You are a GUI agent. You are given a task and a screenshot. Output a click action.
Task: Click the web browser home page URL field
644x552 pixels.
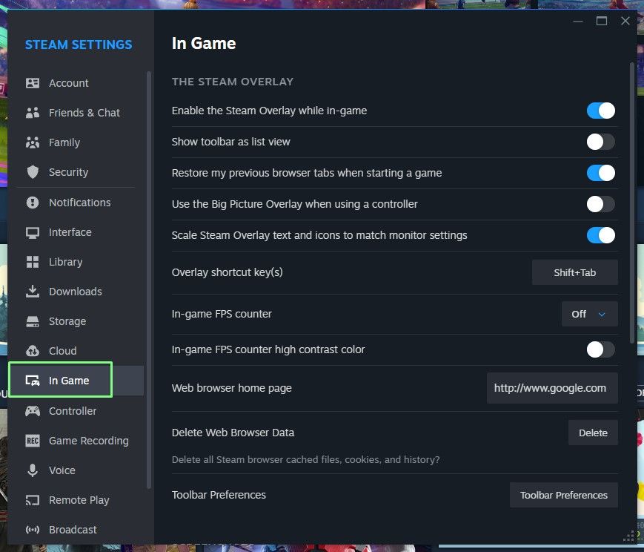click(x=552, y=388)
